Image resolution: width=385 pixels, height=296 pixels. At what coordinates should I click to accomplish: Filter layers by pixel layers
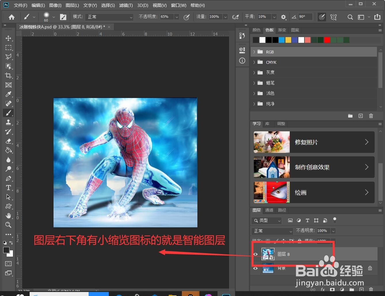point(290,220)
